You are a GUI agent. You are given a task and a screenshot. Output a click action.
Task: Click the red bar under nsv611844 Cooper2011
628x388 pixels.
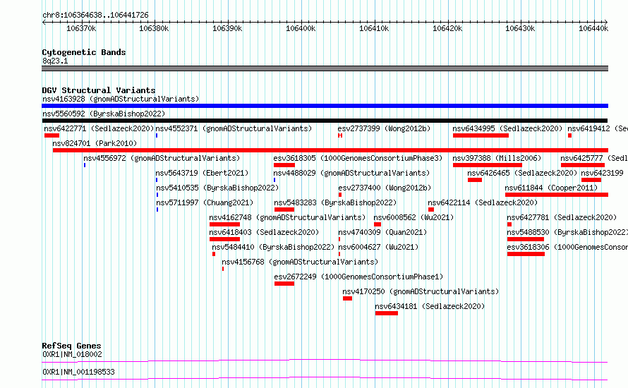coord(556,195)
